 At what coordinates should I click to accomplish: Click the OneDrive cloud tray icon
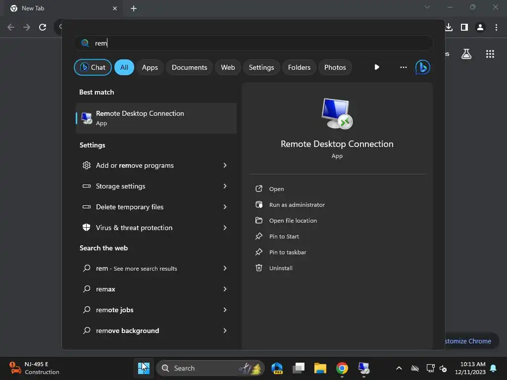coord(415,368)
